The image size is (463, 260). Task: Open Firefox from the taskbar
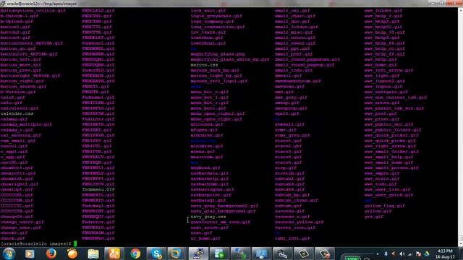point(51,253)
